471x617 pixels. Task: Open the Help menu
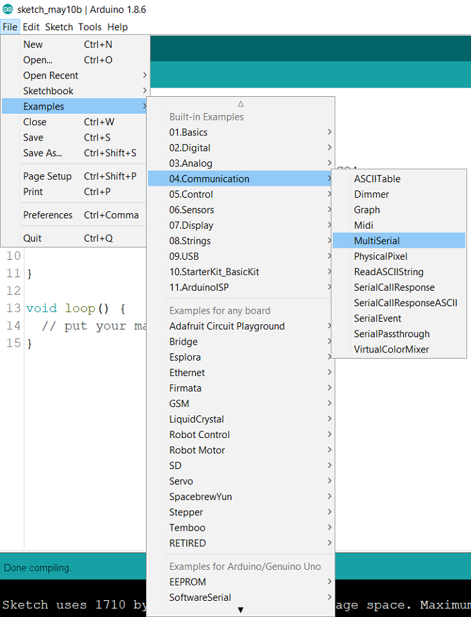pyautogui.click(x=118, y=27)
